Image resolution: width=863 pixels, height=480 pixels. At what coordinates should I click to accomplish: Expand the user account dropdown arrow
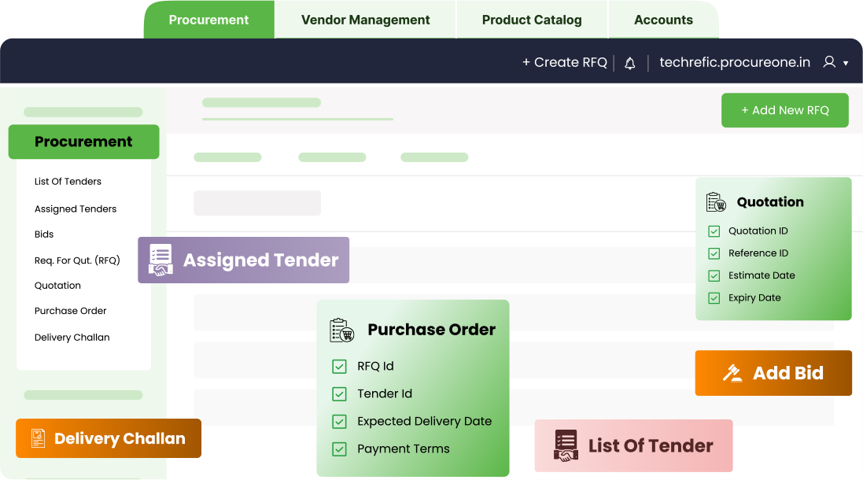[x=846, y=63]
